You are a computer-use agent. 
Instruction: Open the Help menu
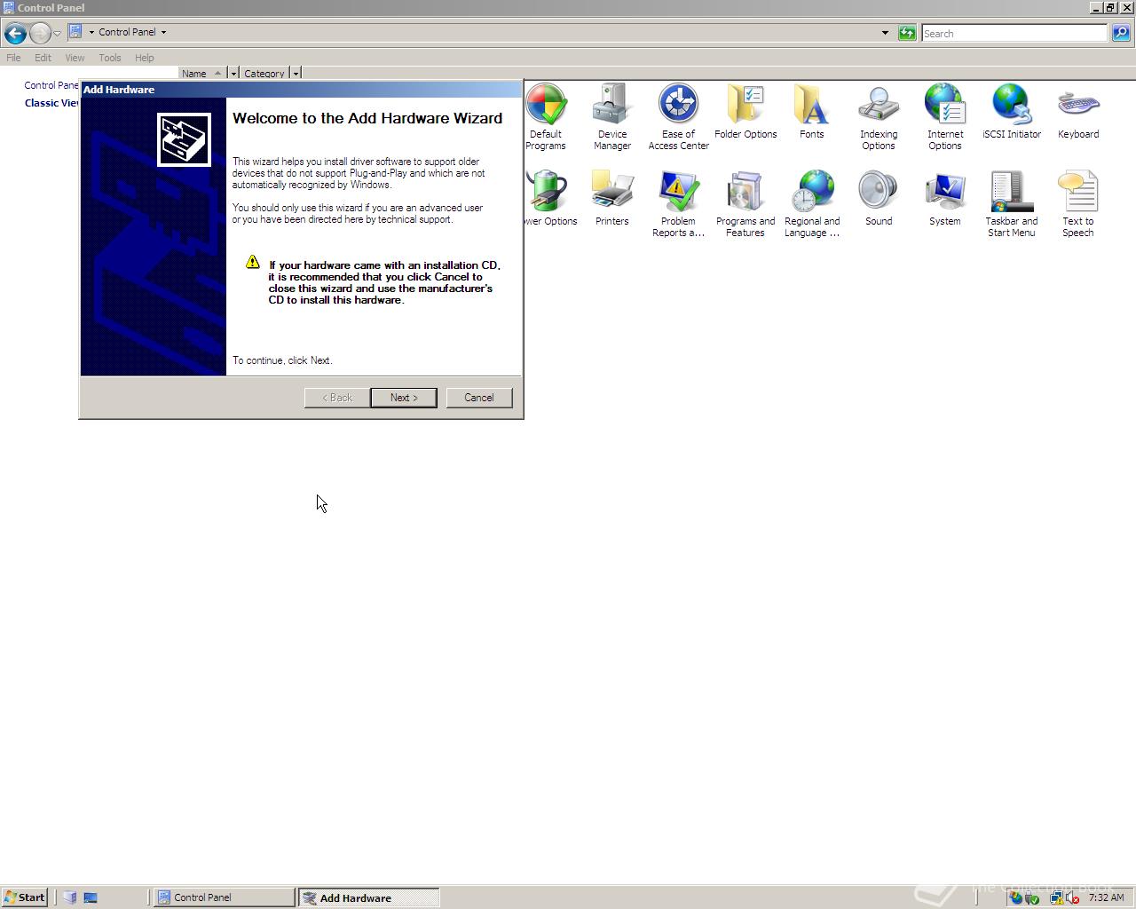coord(145,58)
